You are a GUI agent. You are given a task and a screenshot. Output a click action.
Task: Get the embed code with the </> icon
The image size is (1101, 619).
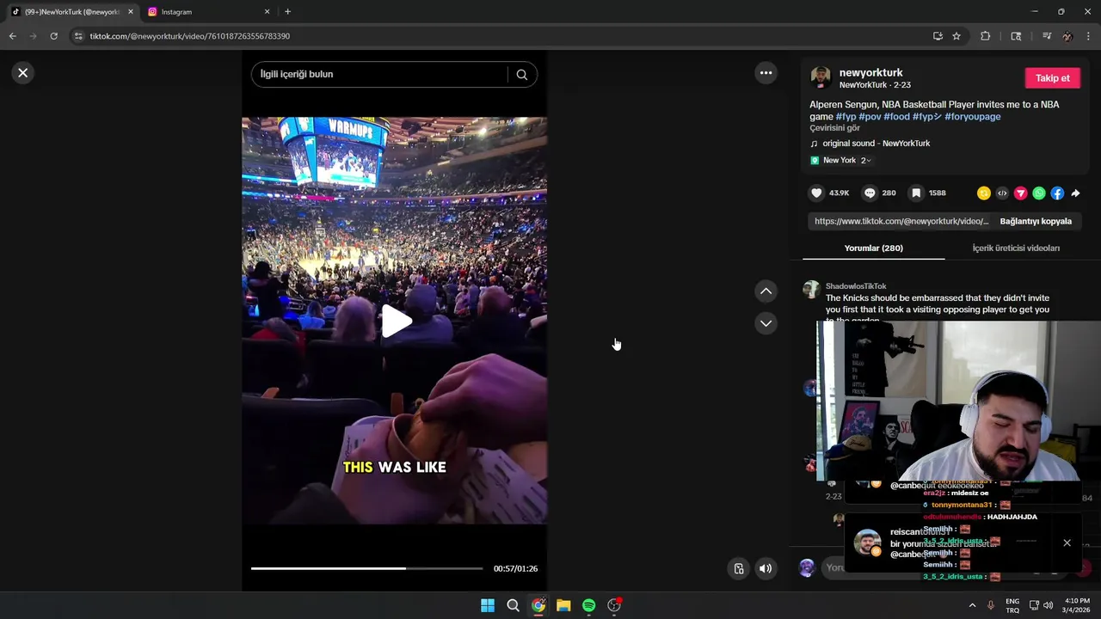(x=1002, y=193)
